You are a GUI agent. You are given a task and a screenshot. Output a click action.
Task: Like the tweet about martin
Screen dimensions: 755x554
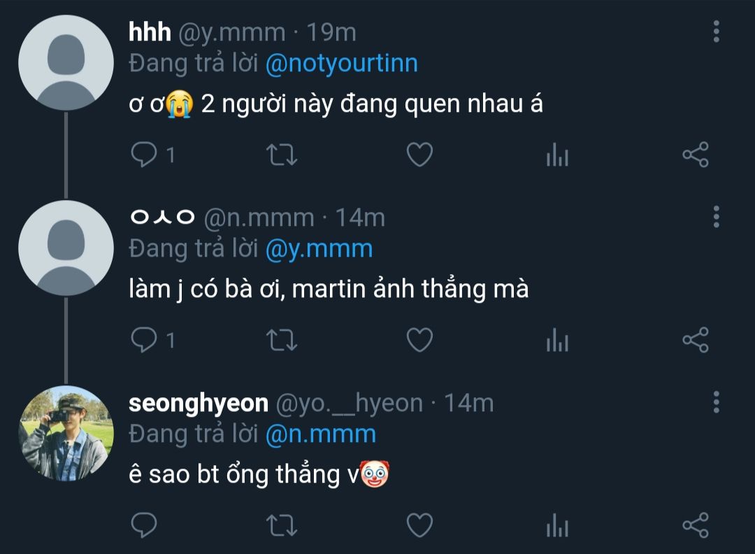tap(419, 340)
